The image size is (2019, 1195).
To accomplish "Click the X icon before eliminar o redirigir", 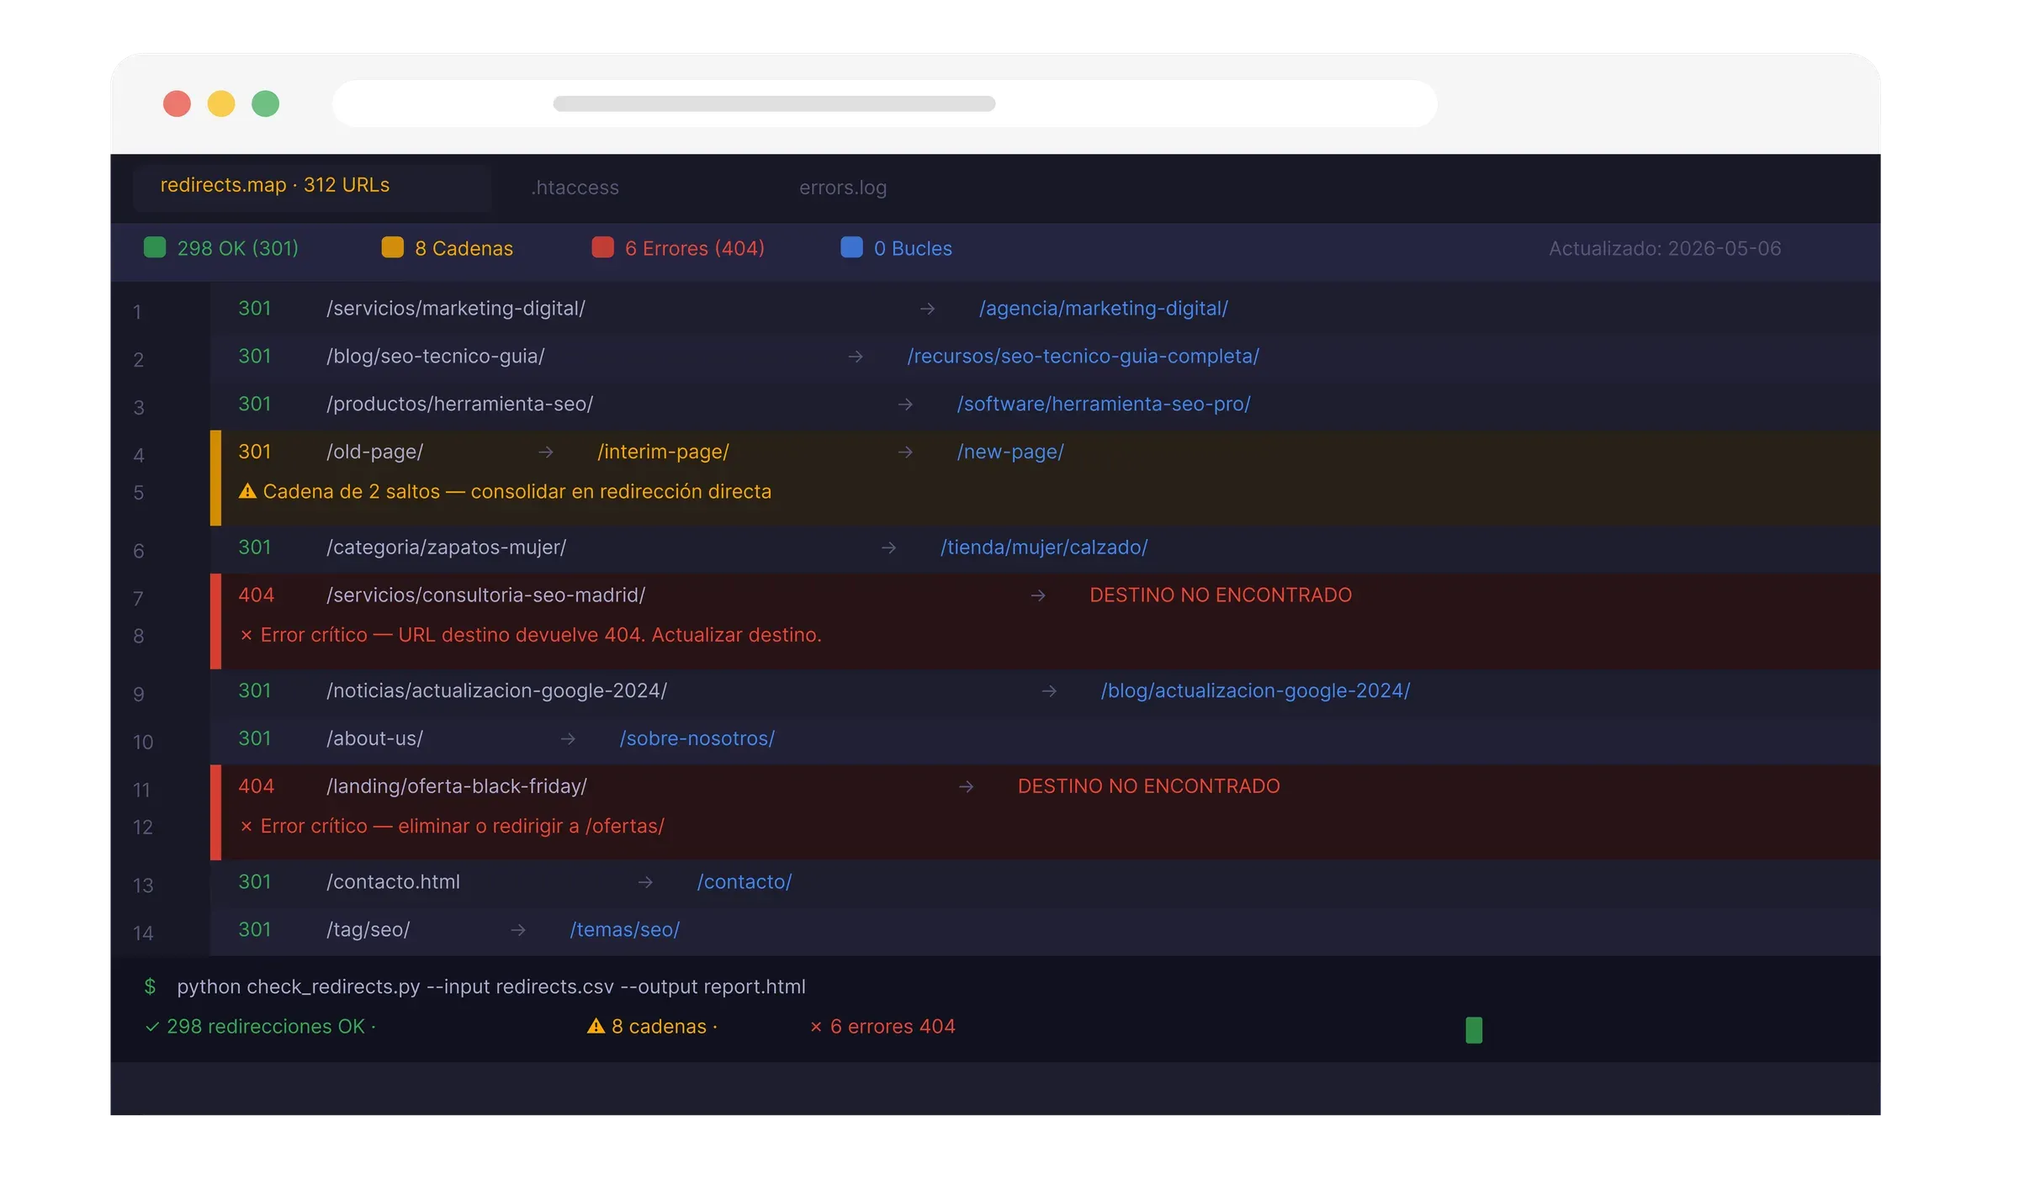I will (x=246, y=827).
